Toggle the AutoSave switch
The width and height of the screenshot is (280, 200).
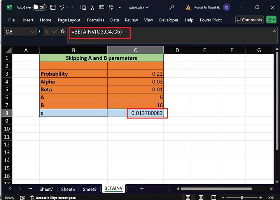(39, 7)
